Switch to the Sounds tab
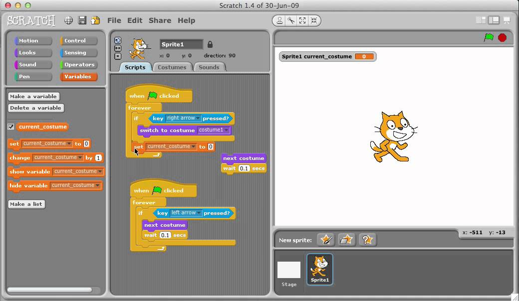This screenshot has width=519, height=301. (209, 67)
